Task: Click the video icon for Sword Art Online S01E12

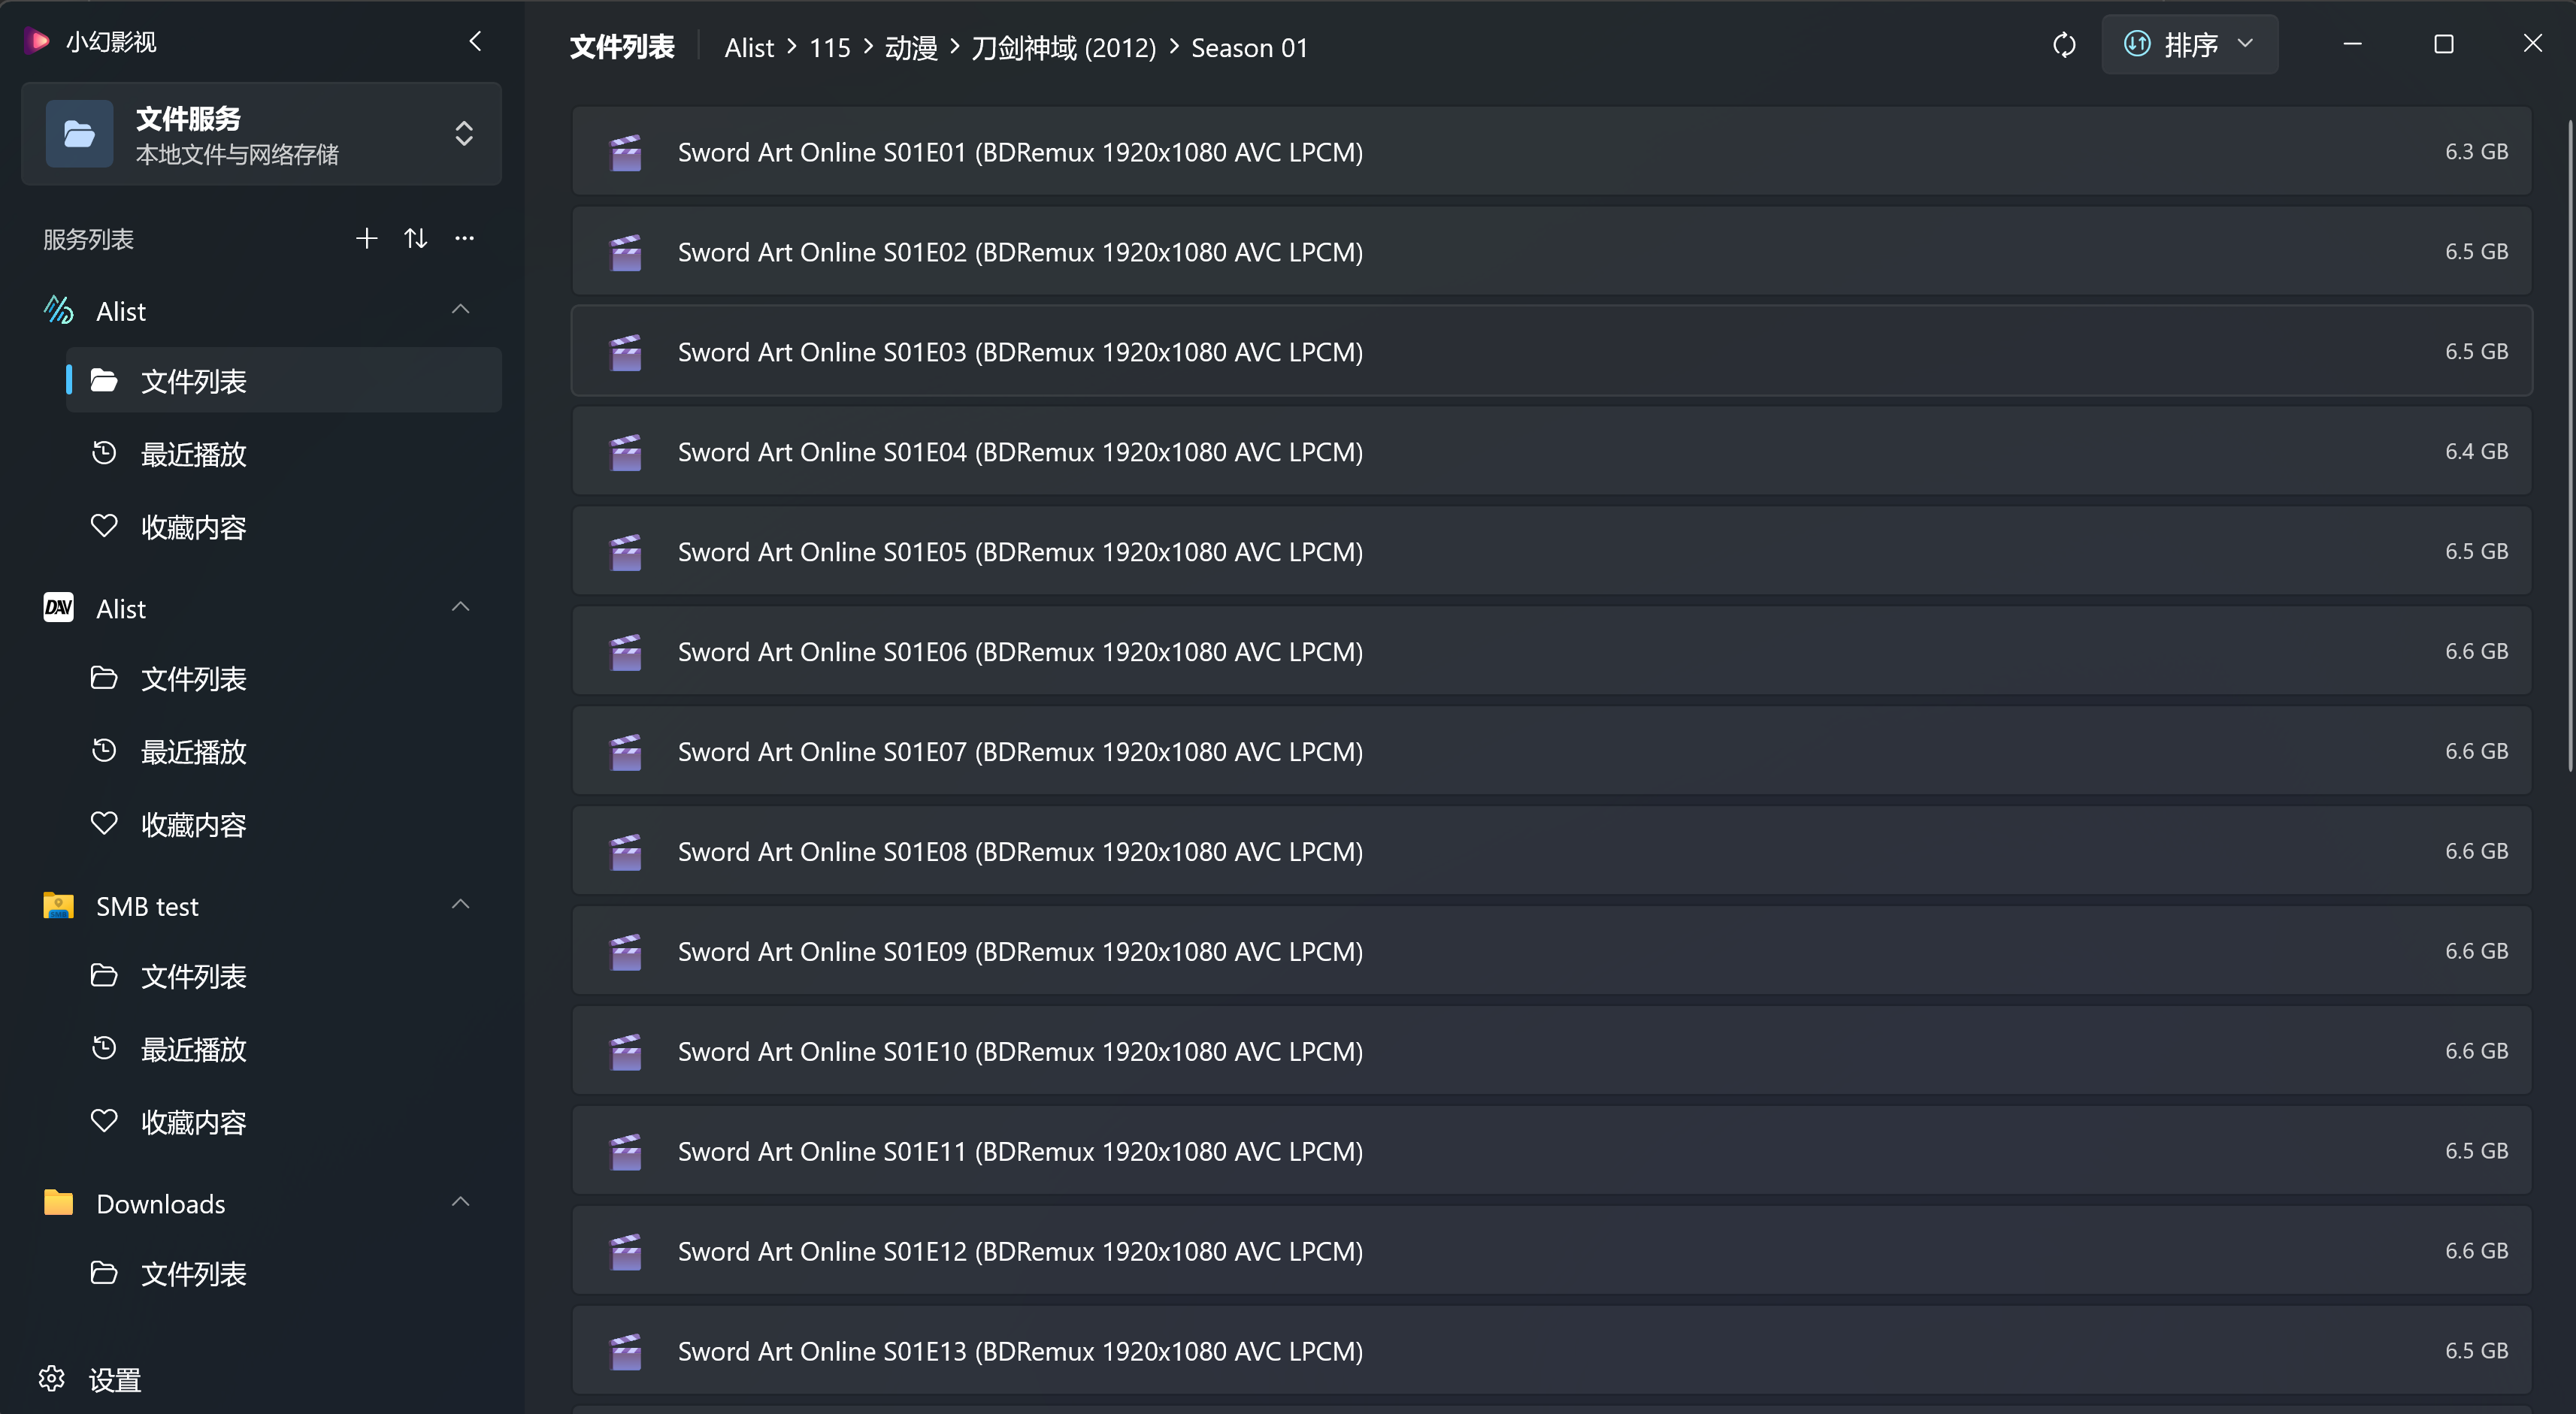Action: [626, 1251]
